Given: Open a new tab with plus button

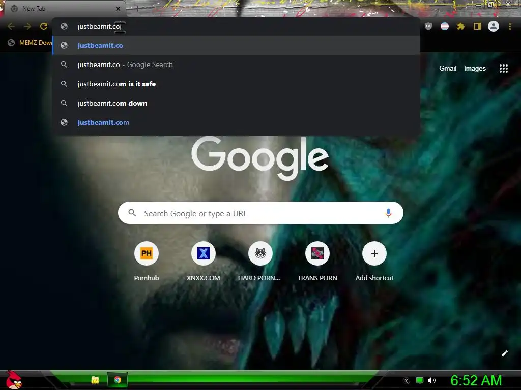Looking at the screenshot, I should pyautogui.click(x=137, y=9).
